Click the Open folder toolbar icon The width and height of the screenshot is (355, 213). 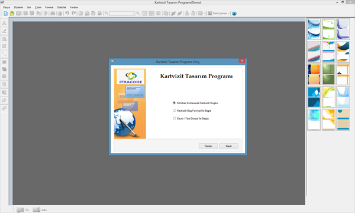click(12, 14)
